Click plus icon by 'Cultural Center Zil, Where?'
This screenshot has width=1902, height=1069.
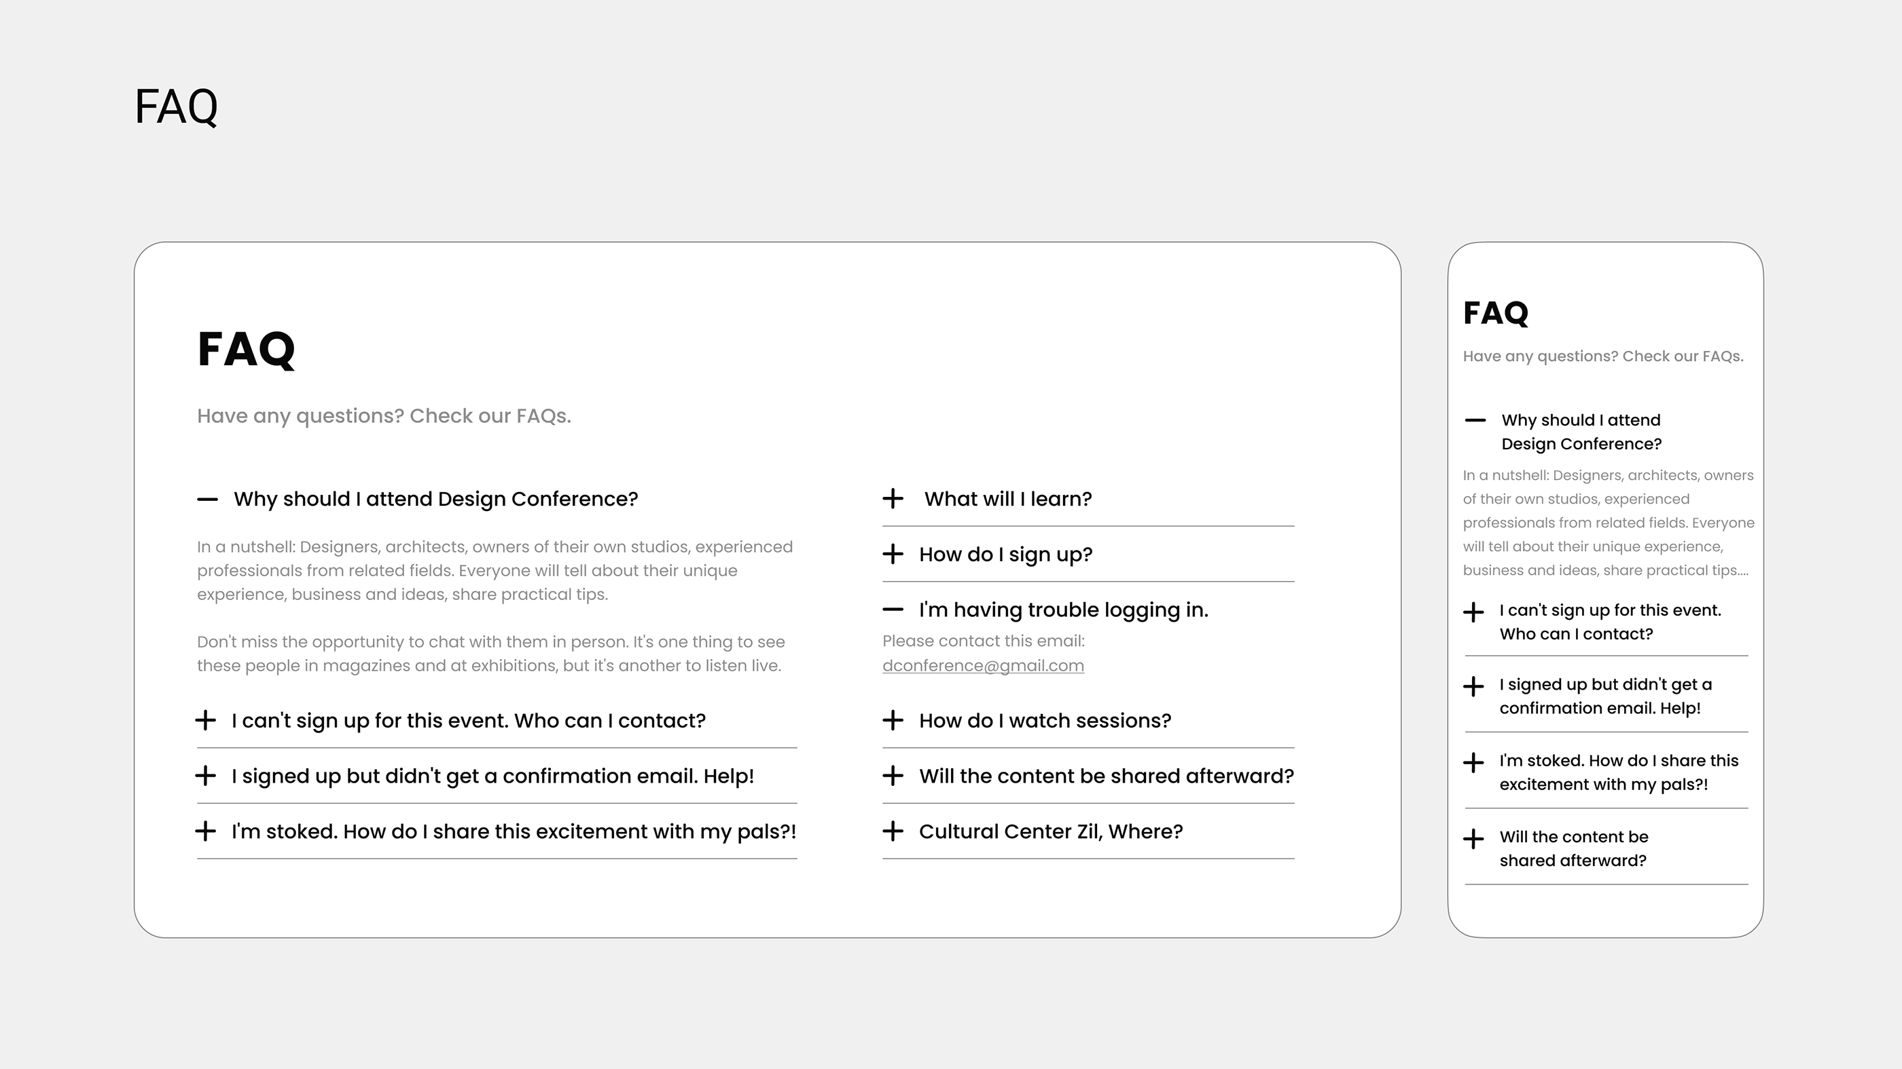point(893,831)
